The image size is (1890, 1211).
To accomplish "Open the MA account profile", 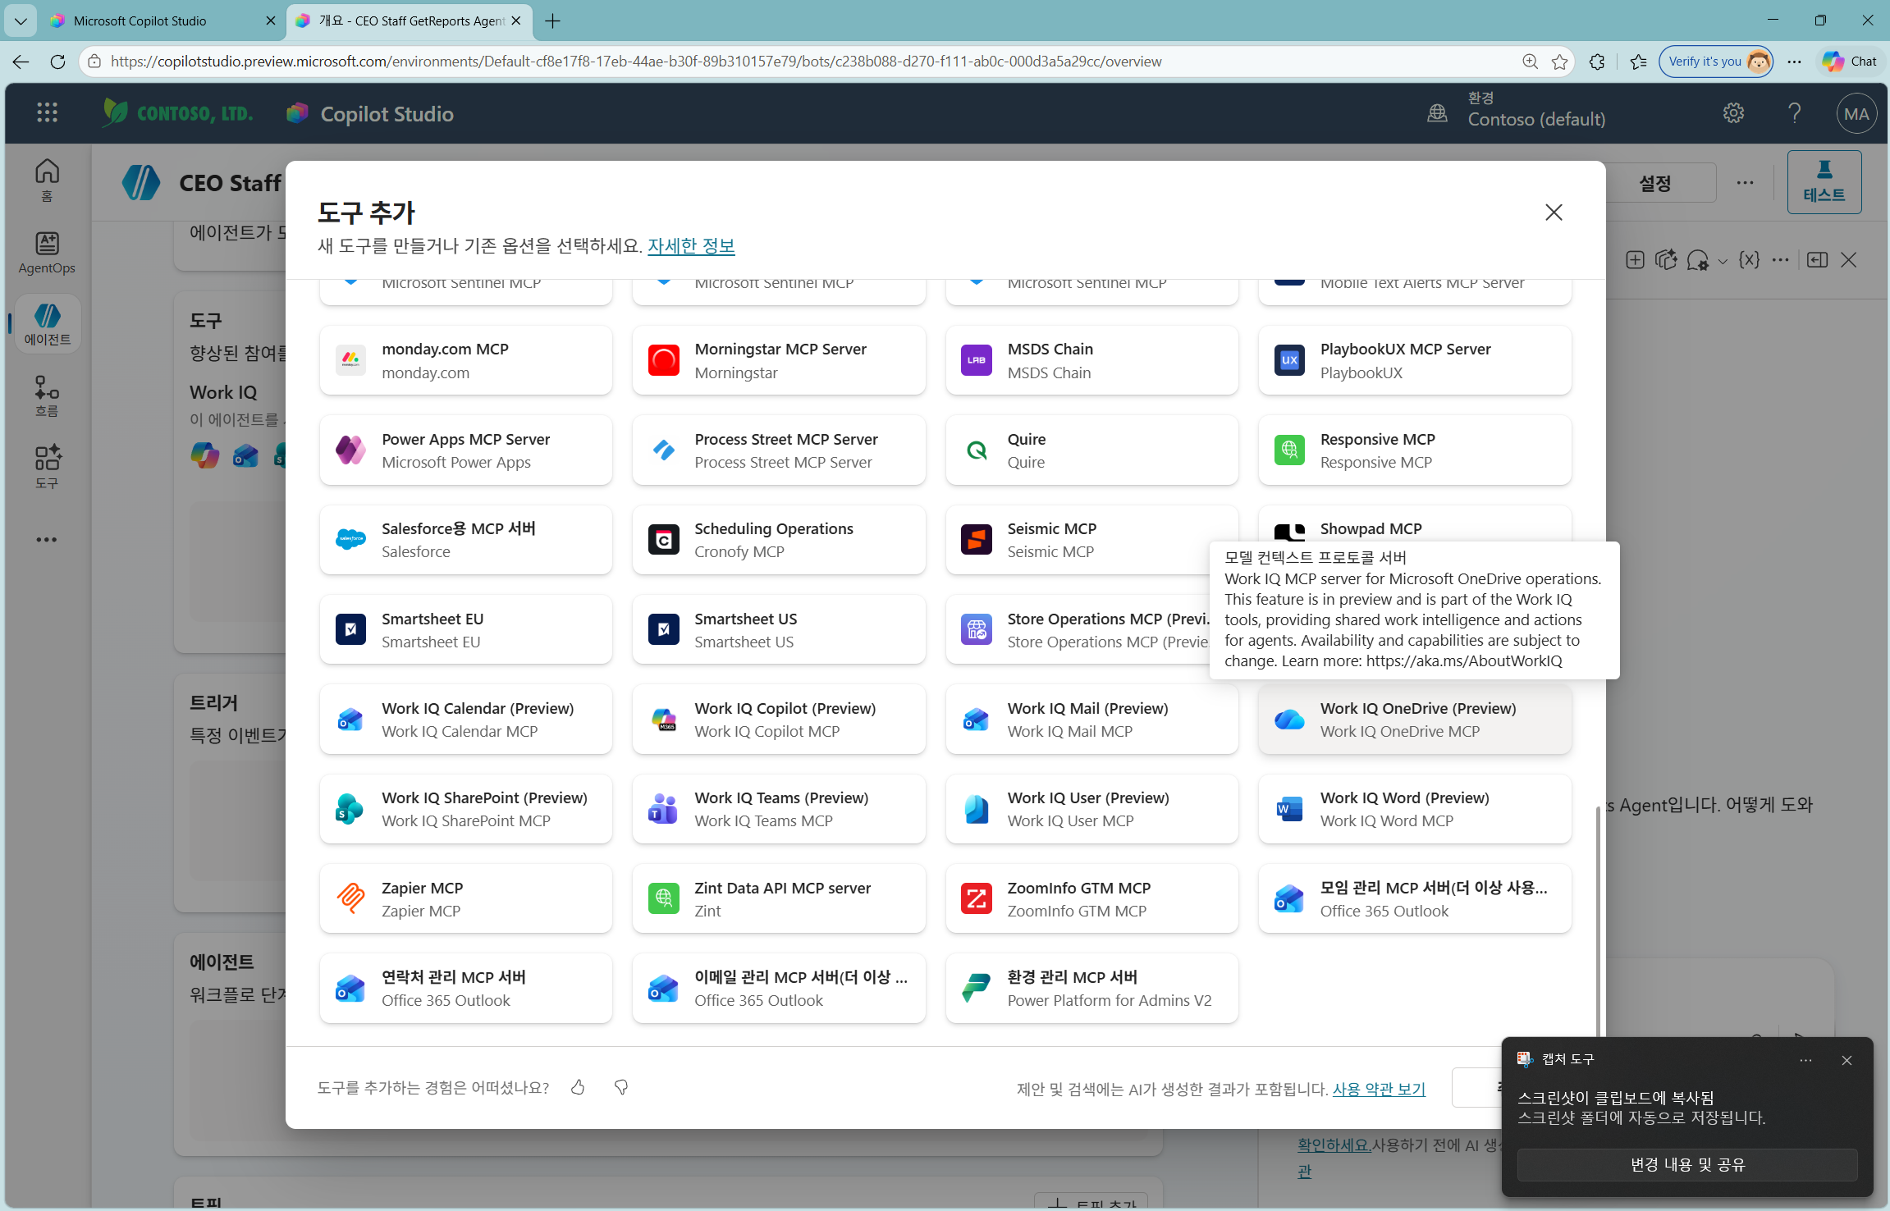I will pyautogui.click(x=1856, y=114).
